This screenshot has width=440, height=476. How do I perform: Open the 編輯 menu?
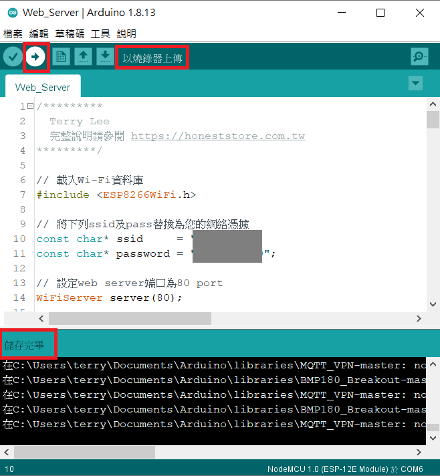click(x=39, y=33)
